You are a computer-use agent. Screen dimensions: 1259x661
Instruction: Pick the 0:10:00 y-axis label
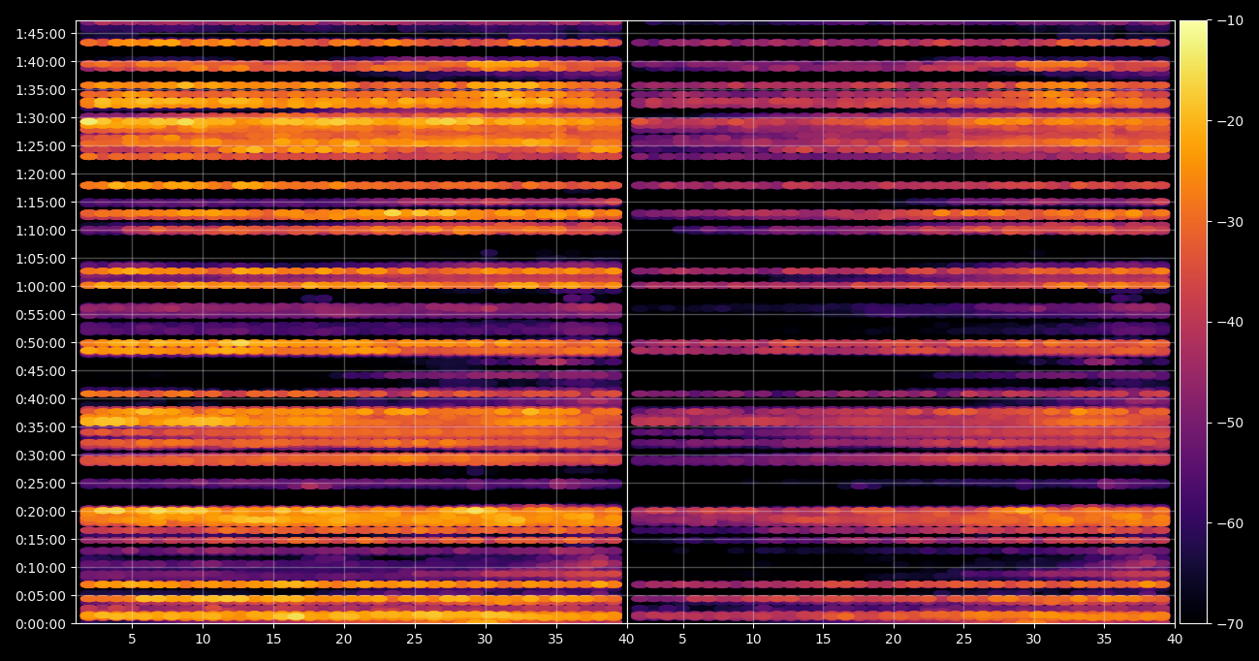coord(41,567)
